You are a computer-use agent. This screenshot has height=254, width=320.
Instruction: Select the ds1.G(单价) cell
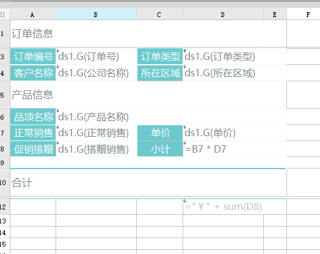pyautogui.click(x=235, y=133)
